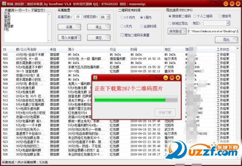
Task: Click the 导出 button
Action: pos(227,40)
